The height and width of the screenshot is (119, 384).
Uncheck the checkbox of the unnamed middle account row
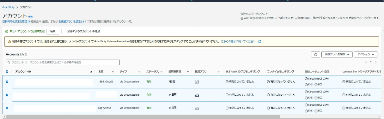pos(7,95)
